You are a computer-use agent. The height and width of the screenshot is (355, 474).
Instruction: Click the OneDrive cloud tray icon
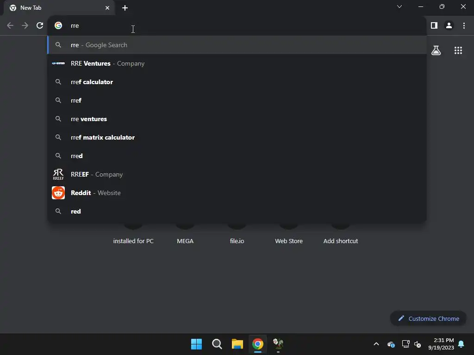coord(391,344)
